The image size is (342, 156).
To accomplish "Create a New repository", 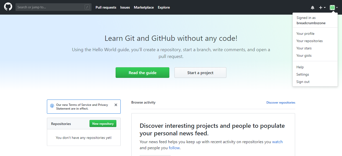I will point(103,123).
